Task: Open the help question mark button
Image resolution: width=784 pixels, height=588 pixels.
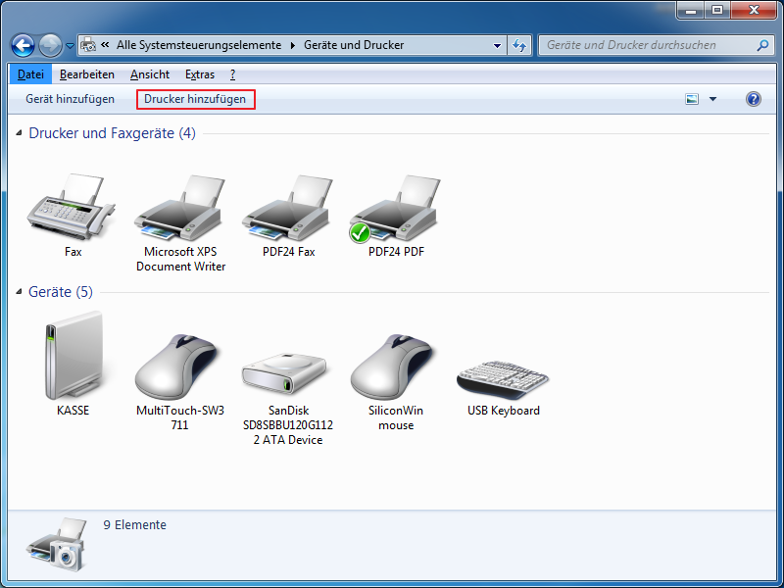Action: point(753,99)
